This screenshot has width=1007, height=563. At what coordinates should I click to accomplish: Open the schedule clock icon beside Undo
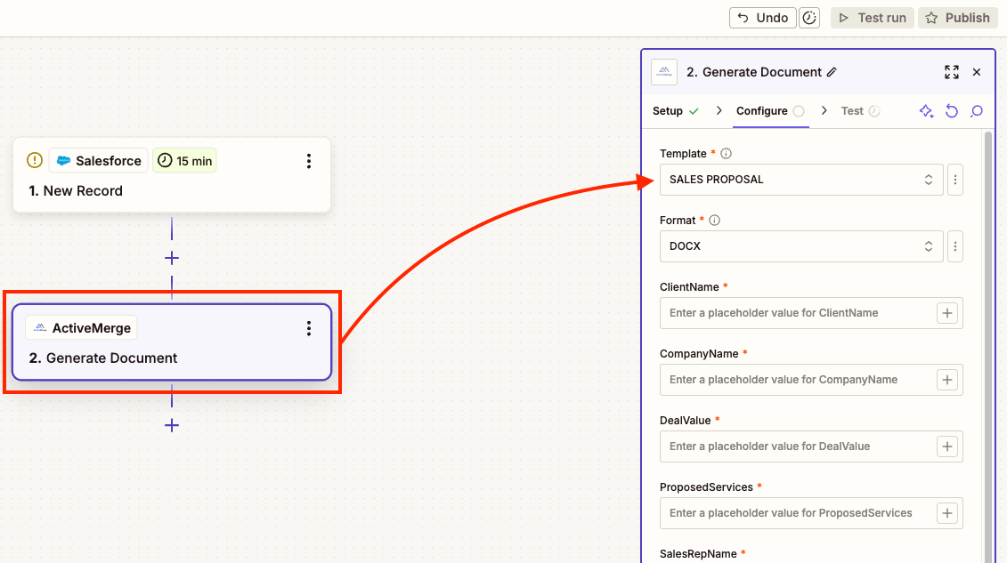click(809, 17)
